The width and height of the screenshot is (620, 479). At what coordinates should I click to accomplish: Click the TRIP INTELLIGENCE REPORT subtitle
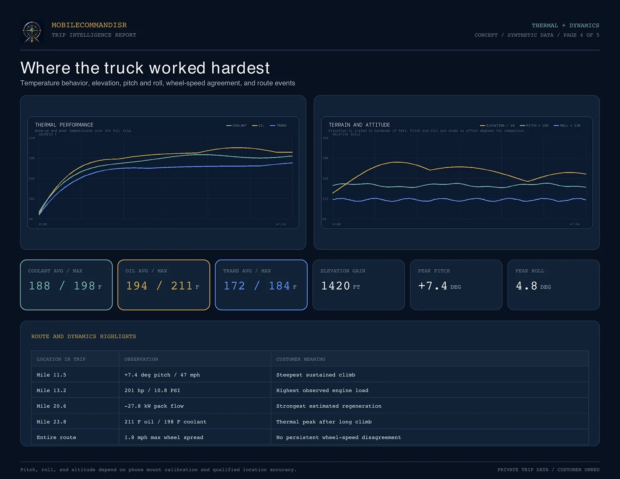coord(94,35)
